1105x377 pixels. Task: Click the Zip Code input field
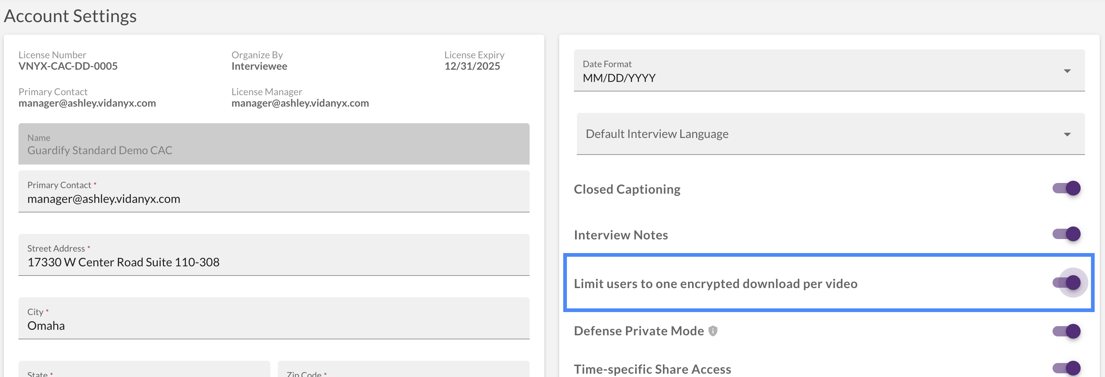click(403, 372)
